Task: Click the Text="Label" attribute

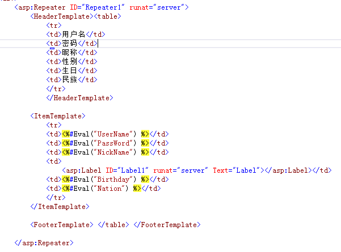Action: point(237,170)
